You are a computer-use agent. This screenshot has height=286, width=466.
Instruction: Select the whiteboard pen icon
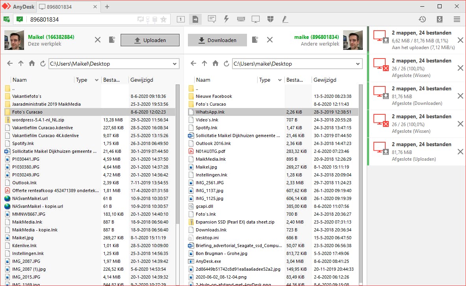[x=284, y=19]
